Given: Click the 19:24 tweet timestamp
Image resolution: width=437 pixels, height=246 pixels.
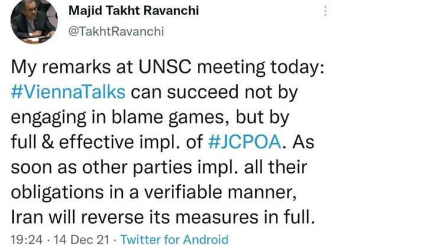Looking at the screenshot, I should click(x=25, y=240).
